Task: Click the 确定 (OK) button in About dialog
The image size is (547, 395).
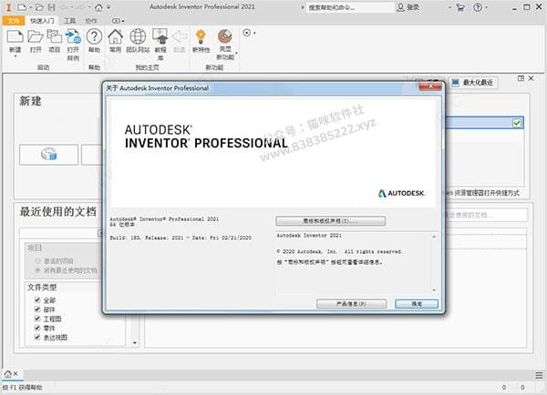Action: click(x=417, y=304)
